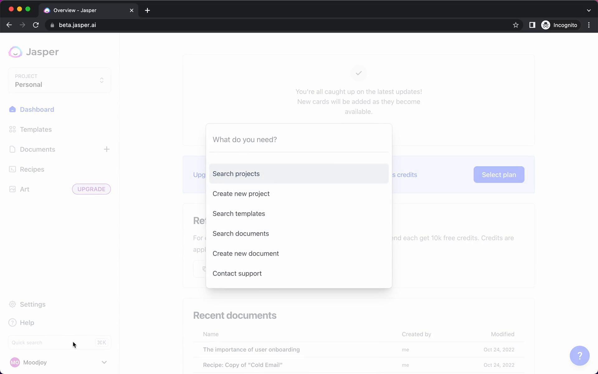Screen dimensions: 598x374
Task: Open the purple help chat bubble
Action: click(579, 356)
